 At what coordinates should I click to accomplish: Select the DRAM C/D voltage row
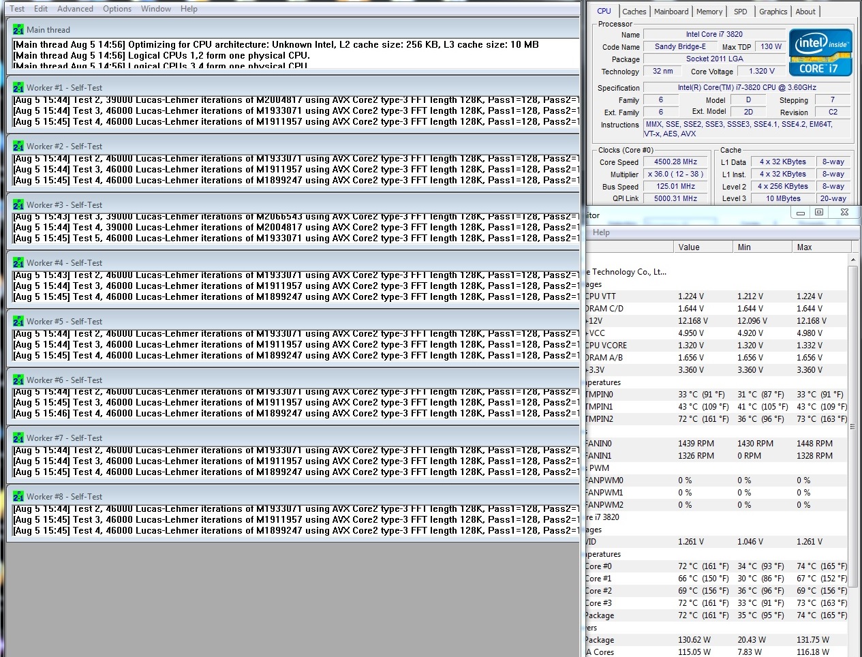(x=717, y=309)
